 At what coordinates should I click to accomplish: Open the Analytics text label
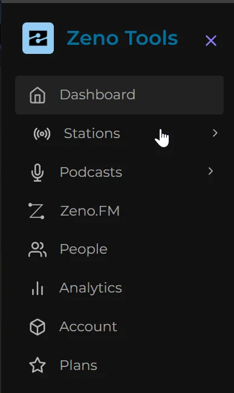pos(91,288)
